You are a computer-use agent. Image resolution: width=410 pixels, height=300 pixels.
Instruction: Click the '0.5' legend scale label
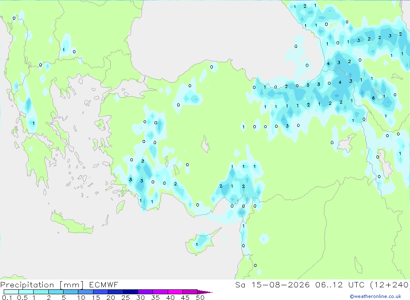point(22,298)
